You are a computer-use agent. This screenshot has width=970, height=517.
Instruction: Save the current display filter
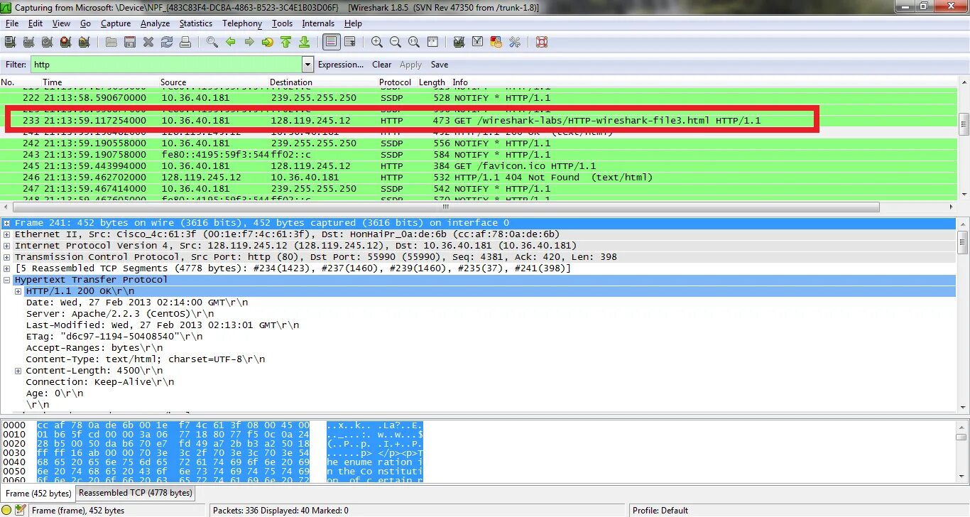point(440,65)
